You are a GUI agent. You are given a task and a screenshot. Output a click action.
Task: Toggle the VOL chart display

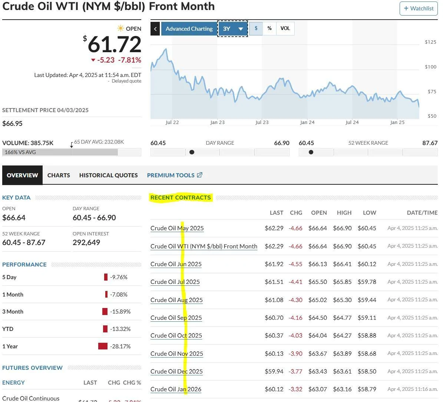285,29
